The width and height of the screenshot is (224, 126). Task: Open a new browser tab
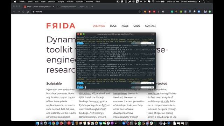pos(92,7)
